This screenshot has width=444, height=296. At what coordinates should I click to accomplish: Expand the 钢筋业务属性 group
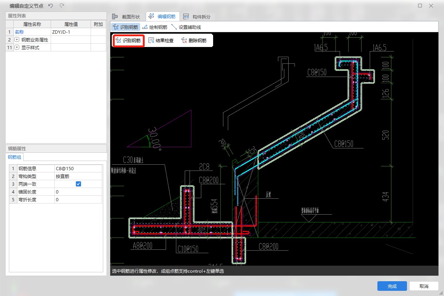coord(17,40)
